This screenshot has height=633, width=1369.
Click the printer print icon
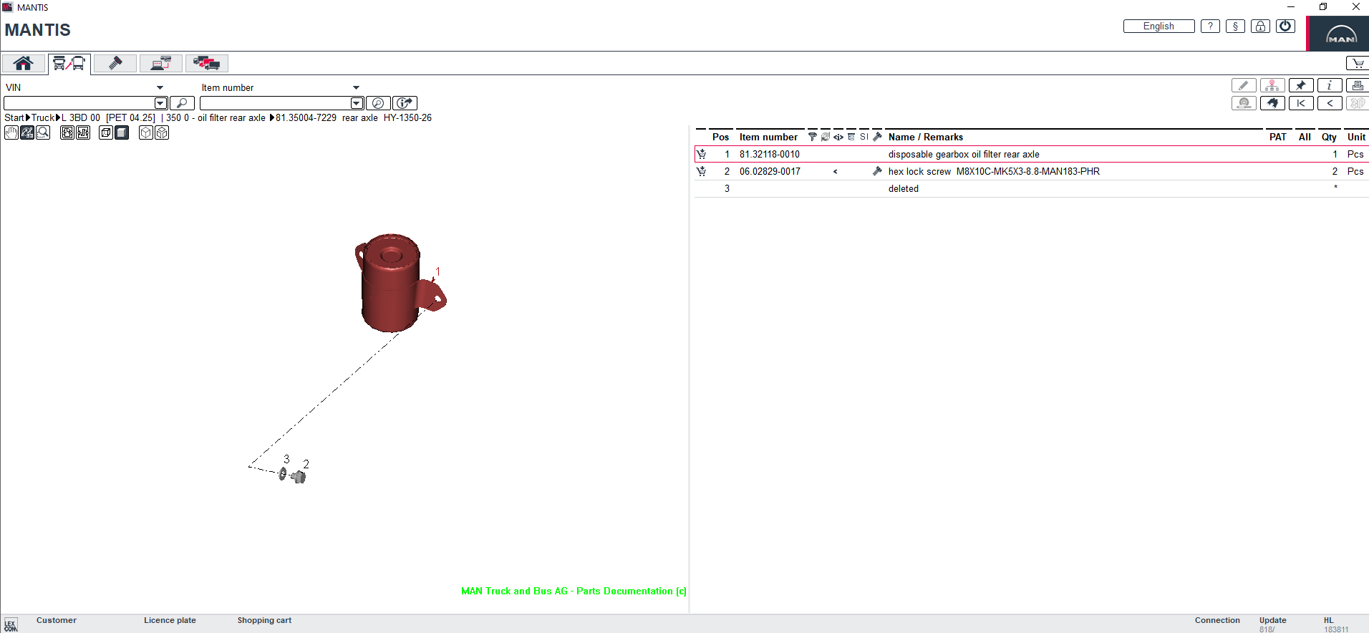tap(1358, 85)
